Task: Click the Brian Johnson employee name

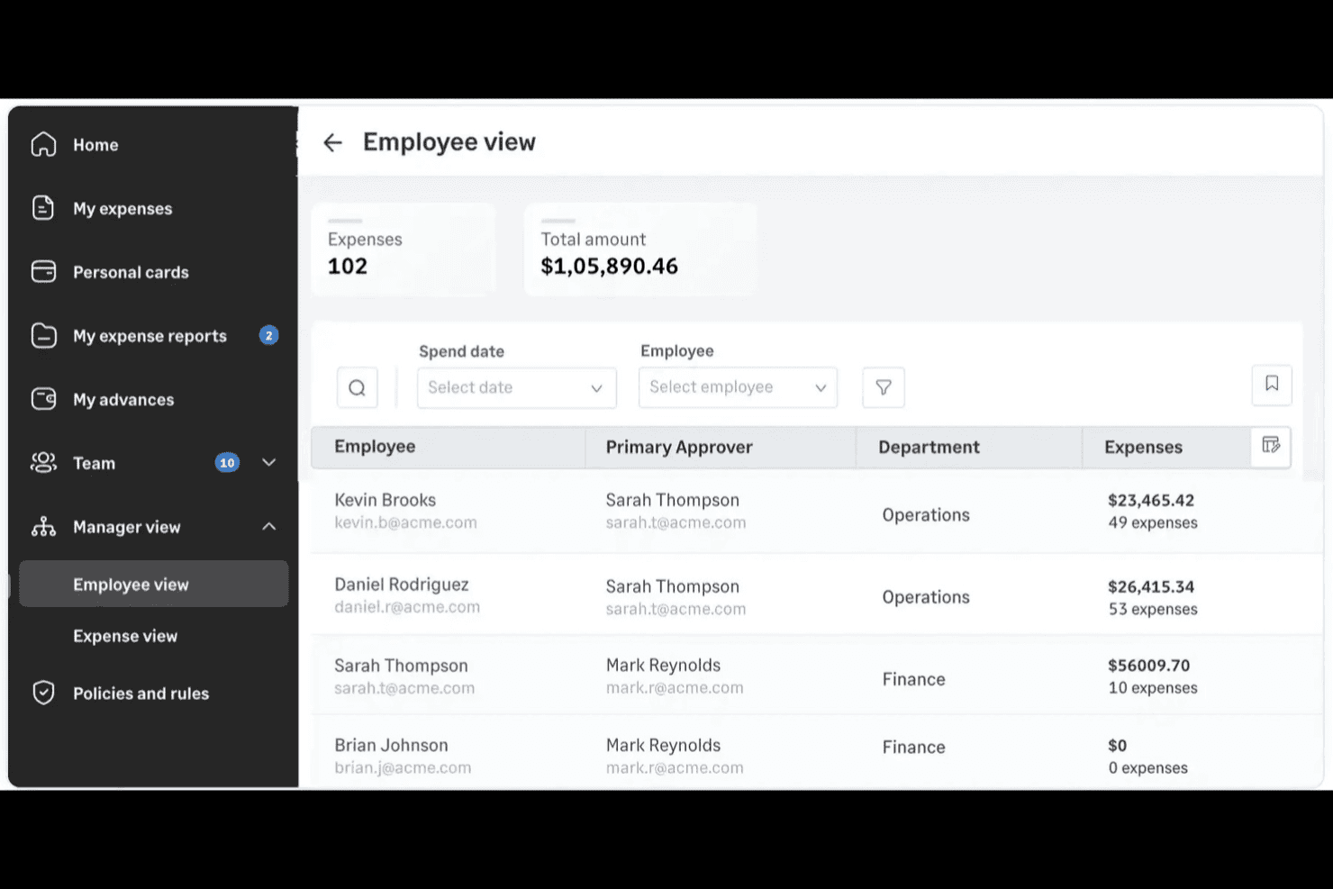Action: (x=391, y=745)
